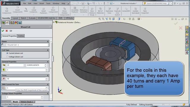Image resolution: width=190 pixels, height=107 pixels.
Task: Click the Edit Component tool
Action: coord(7,11)
